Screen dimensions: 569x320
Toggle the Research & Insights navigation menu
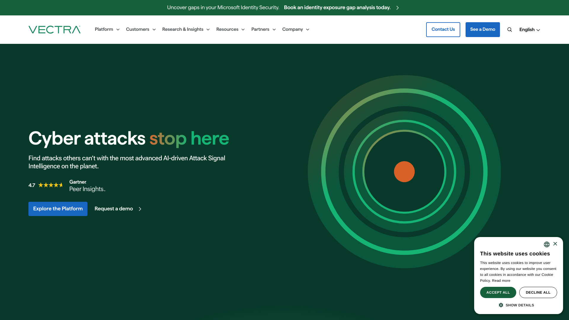[186, 29]
